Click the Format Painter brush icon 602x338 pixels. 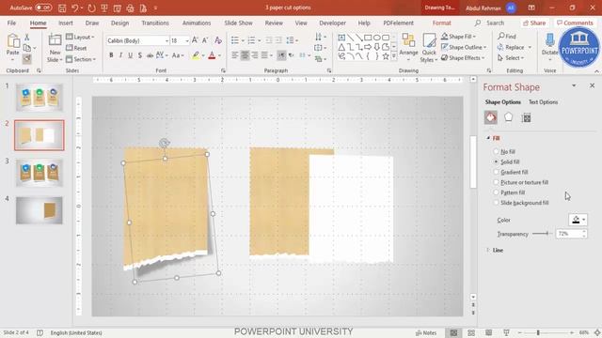click(x=27, y=59)
